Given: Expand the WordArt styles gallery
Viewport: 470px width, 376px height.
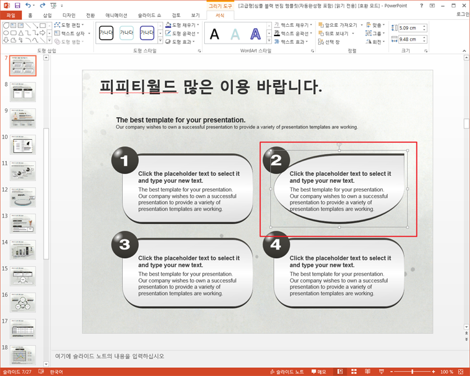Looking at the screenshot, I should click(269, 41).
